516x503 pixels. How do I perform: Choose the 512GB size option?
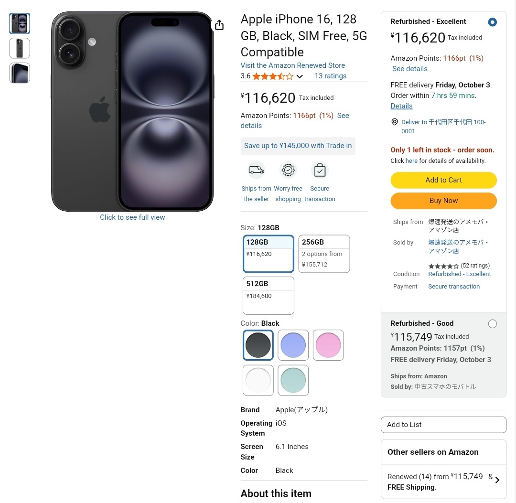268,295
